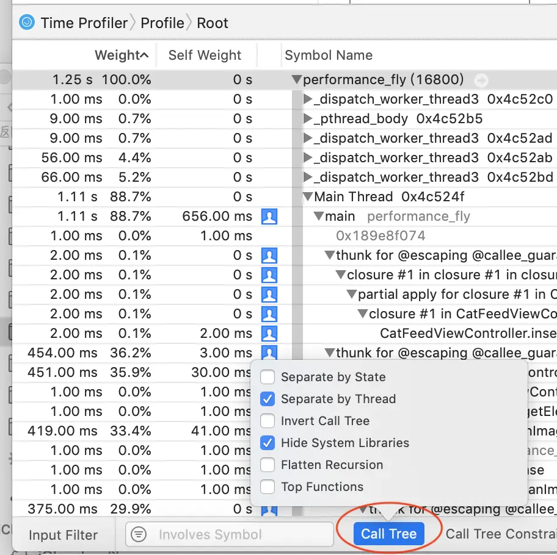
Task: Click the 656.00 ms self weight value
Action: point(217,217)
